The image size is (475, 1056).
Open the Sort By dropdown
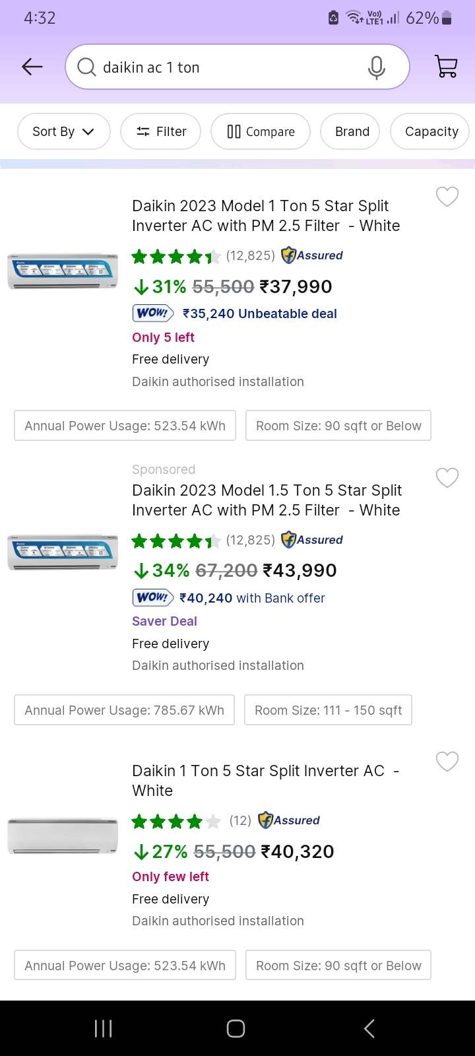pos(63,131)
